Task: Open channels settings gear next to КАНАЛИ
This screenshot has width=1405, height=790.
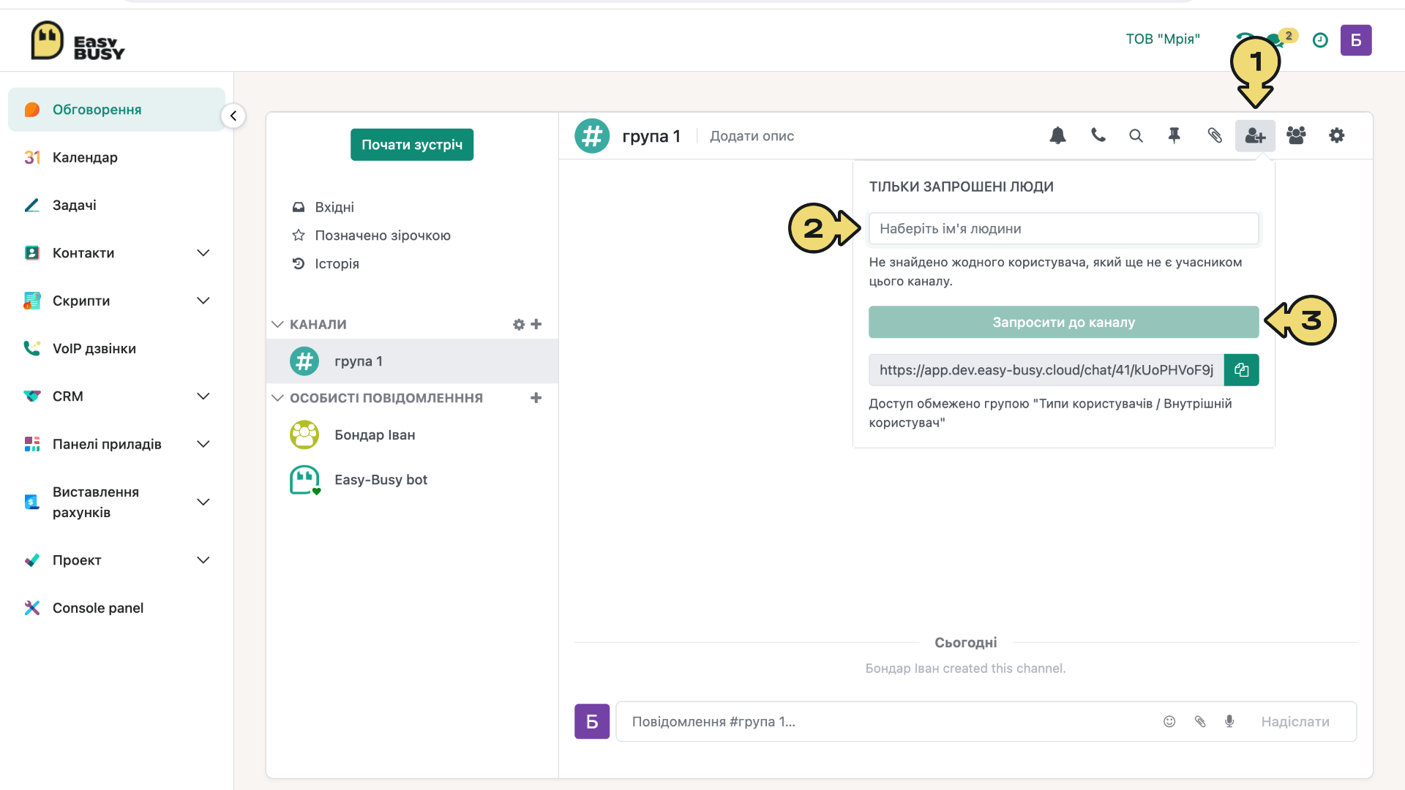Action: coord(519,324)
